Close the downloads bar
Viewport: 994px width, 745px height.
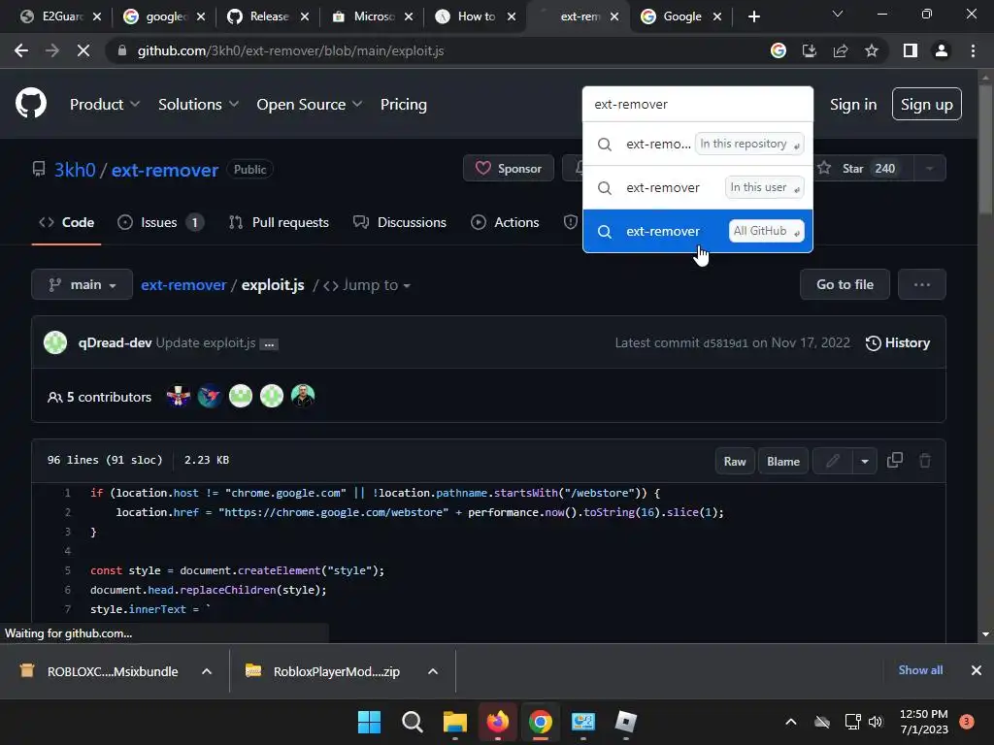[977, 670]
